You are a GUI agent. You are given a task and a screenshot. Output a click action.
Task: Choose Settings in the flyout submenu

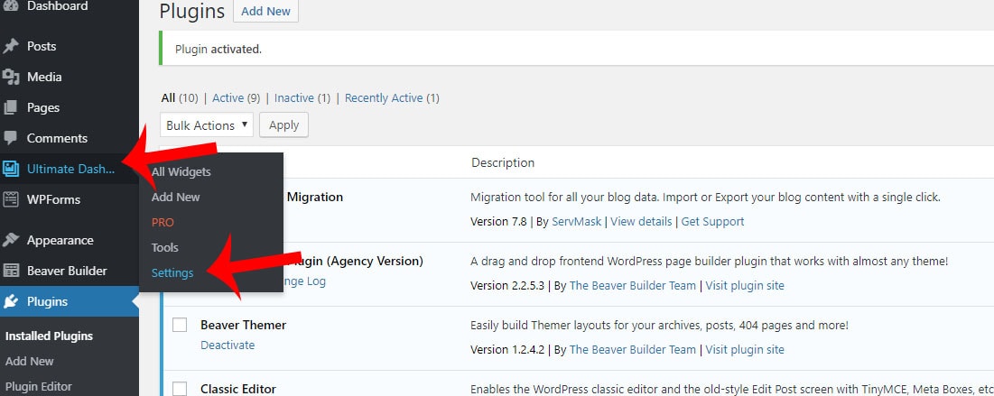pos(172,273)
